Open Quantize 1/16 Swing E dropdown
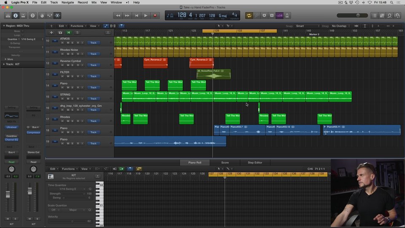 point(32,39)
